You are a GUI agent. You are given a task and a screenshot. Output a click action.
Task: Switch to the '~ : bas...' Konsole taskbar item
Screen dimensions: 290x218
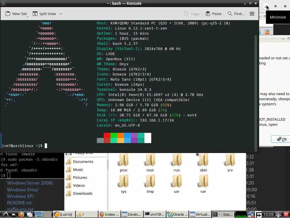[223, 215]
